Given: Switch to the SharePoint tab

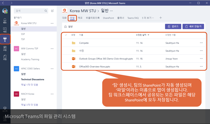Looking at the screenshot, I should point(108,18).
